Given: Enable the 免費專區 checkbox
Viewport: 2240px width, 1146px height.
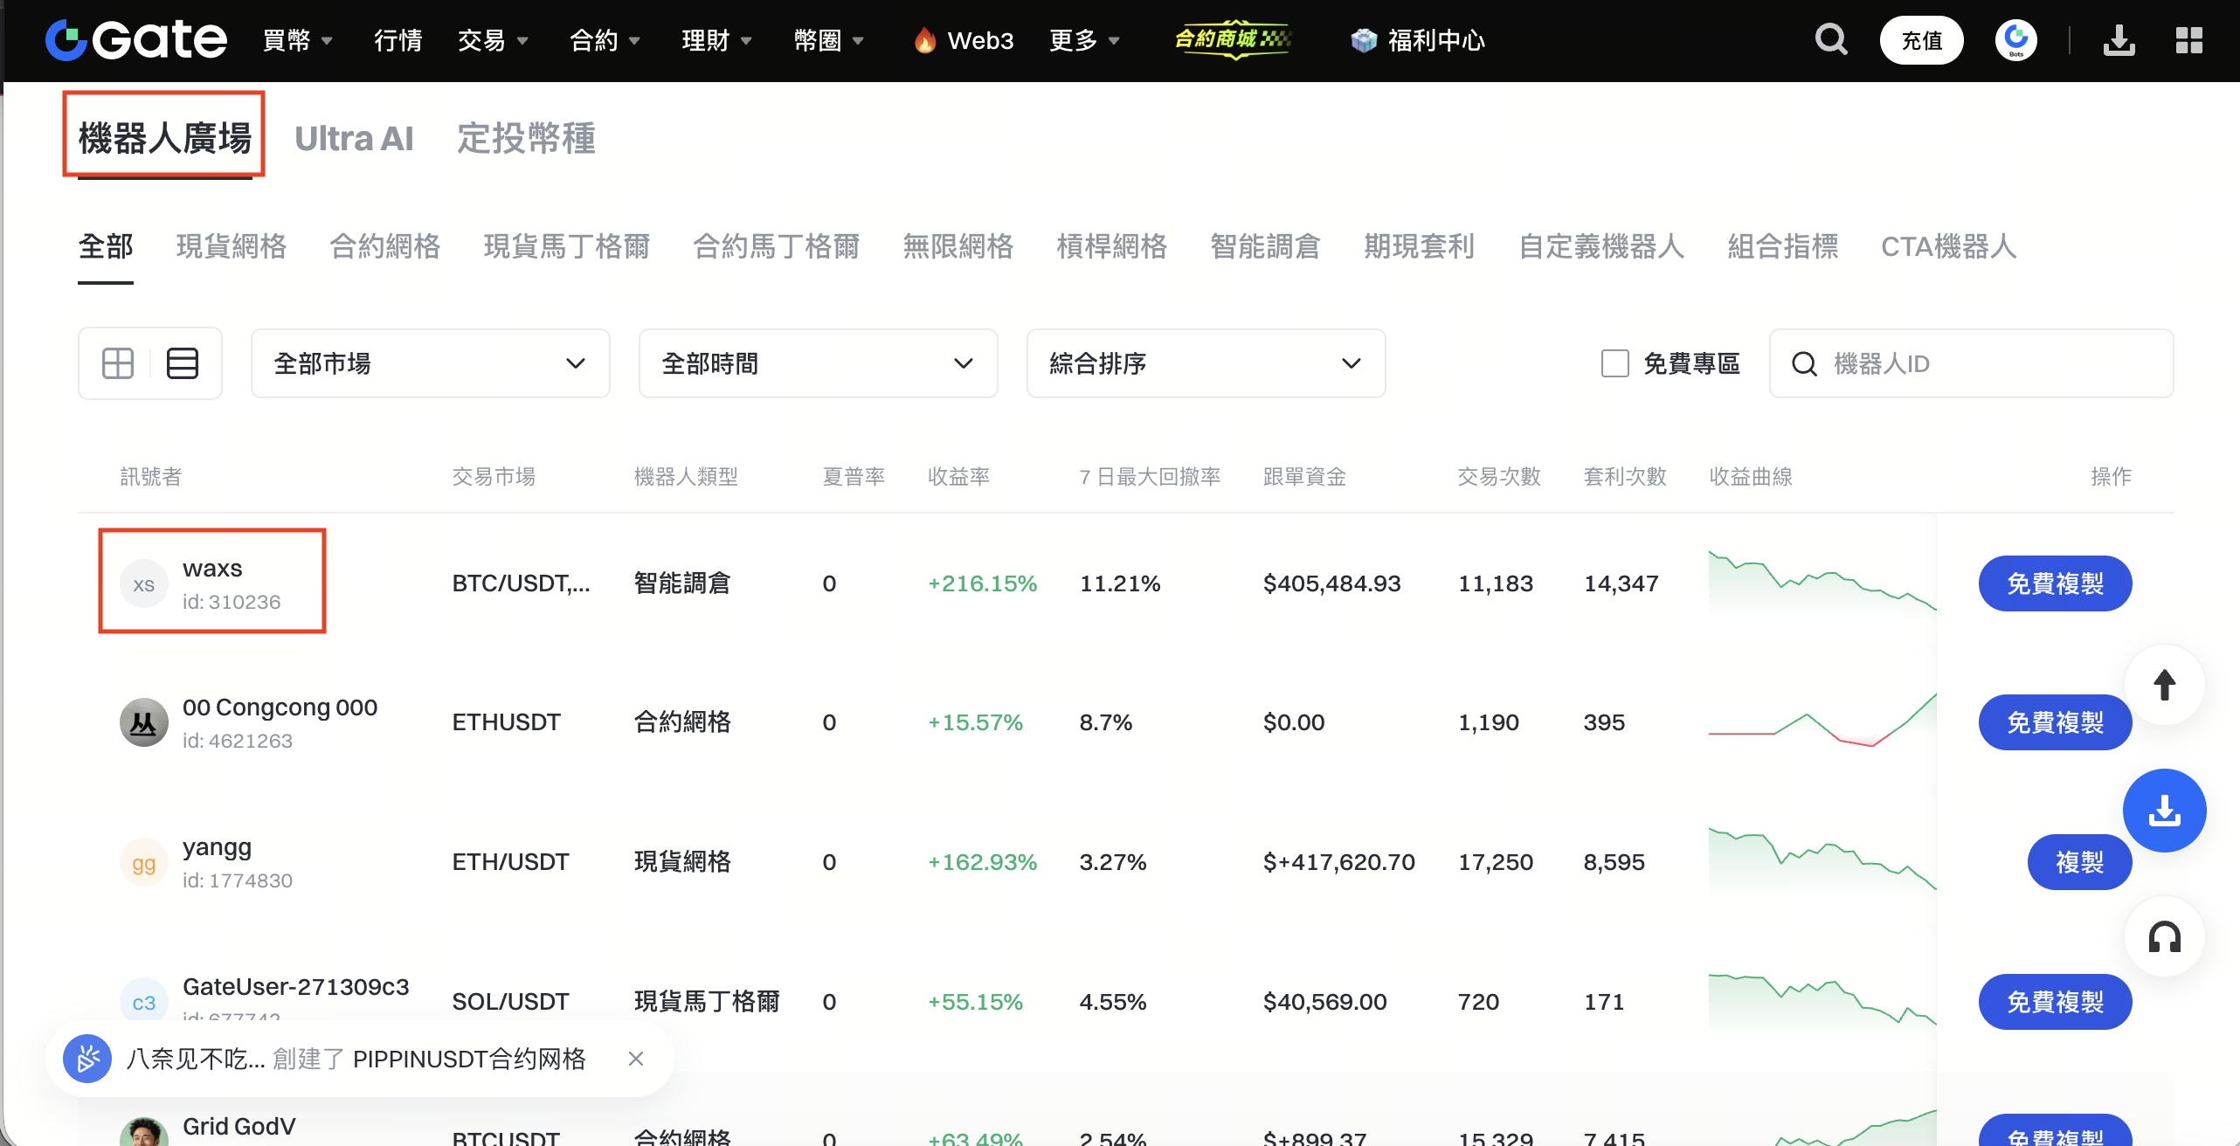Looking at the screenshot, I should pos(1614,363).
